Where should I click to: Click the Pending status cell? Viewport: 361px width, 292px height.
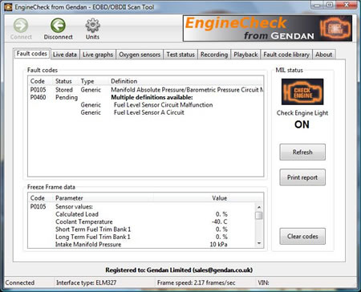coord(67,97)
